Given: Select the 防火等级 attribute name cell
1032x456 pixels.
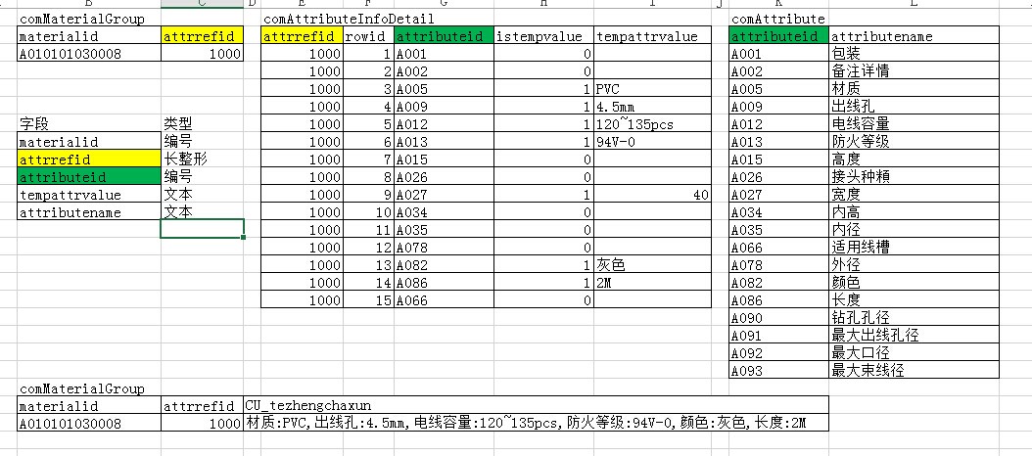Looking at the screenshot, I should click(x=914, y=142).
